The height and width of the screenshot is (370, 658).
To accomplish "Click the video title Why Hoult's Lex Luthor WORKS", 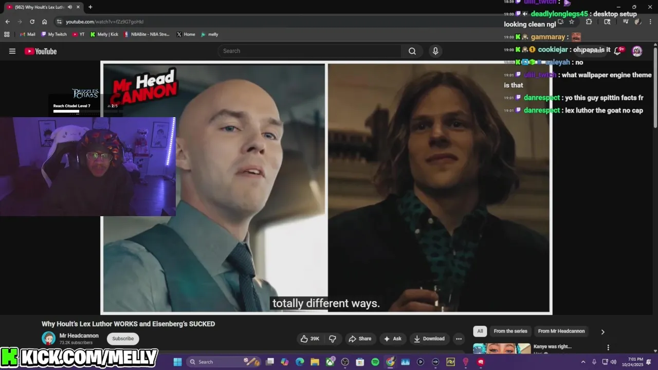I will click(129, 324).
